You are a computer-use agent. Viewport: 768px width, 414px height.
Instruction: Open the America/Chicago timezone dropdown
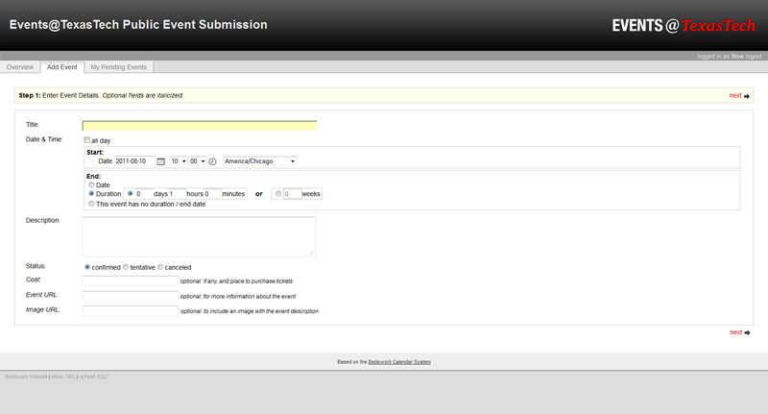[x=259, y=161]
